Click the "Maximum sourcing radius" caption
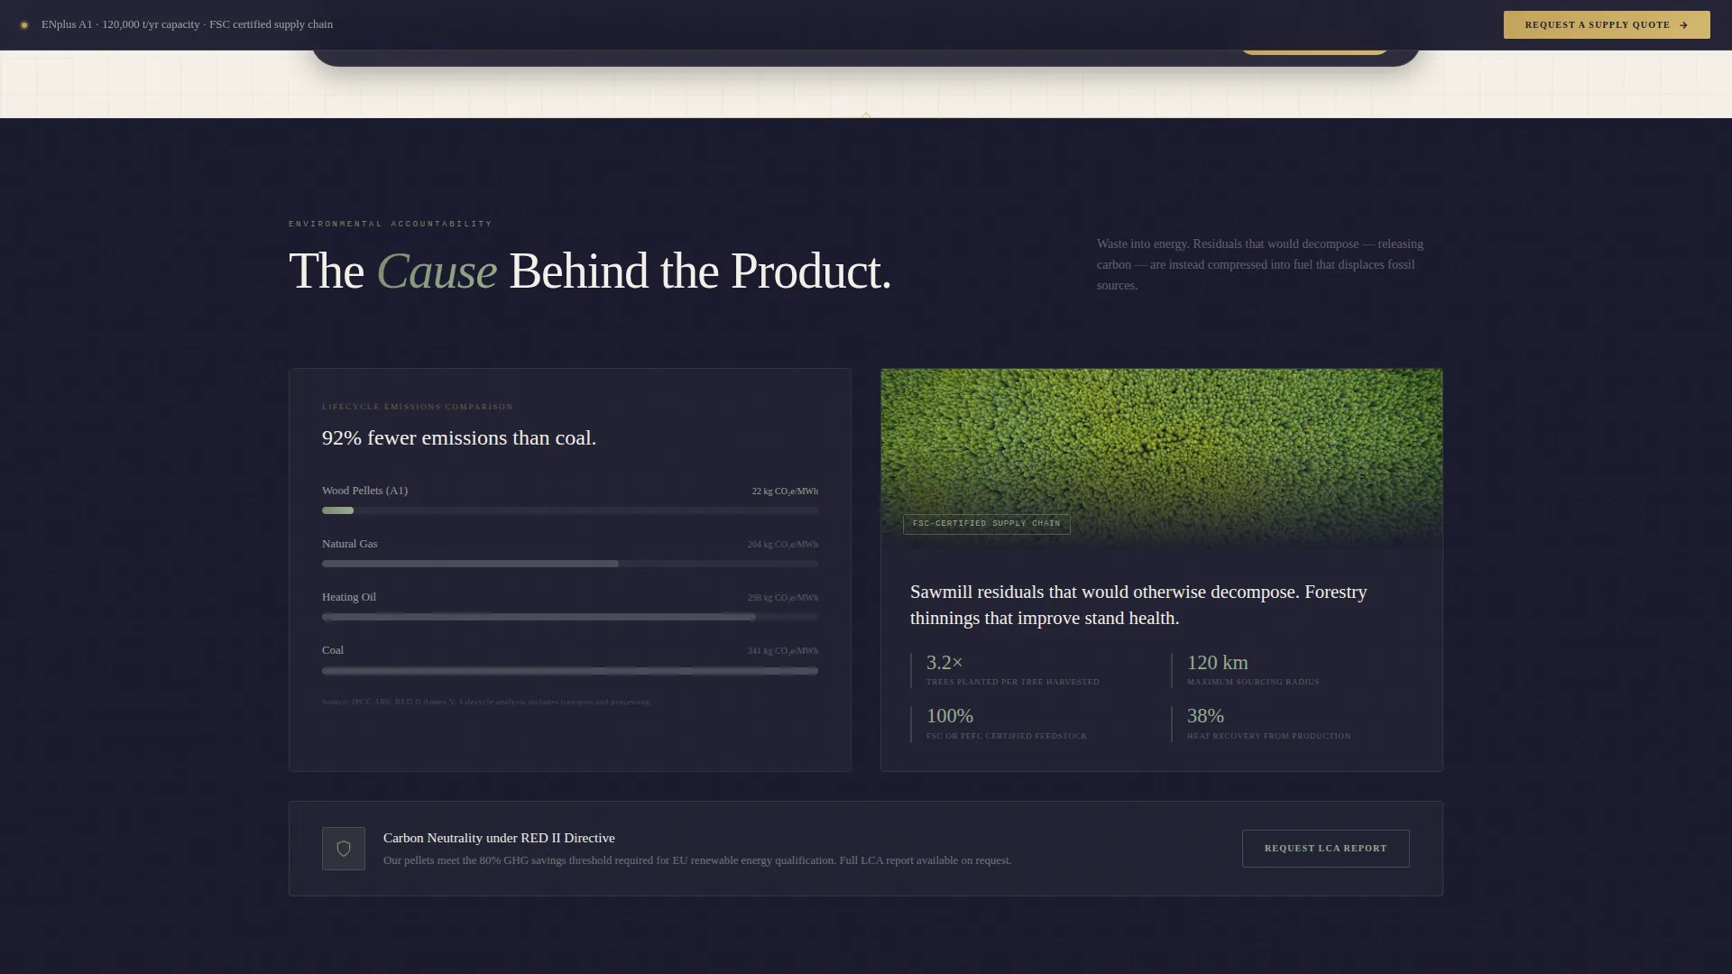This screenshot has width=1732, height=974. (x=1253, y=682)
